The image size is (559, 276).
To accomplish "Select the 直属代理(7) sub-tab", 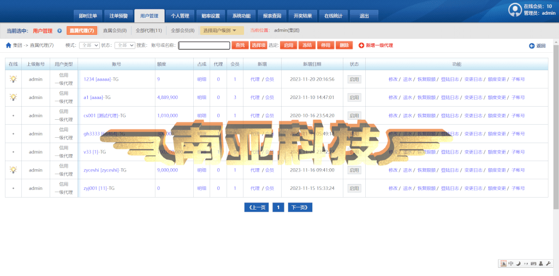I will tap(82, 30).
